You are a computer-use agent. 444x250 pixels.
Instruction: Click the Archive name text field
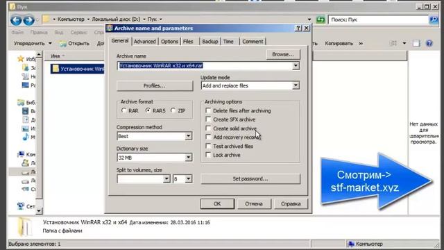(205, 66)
